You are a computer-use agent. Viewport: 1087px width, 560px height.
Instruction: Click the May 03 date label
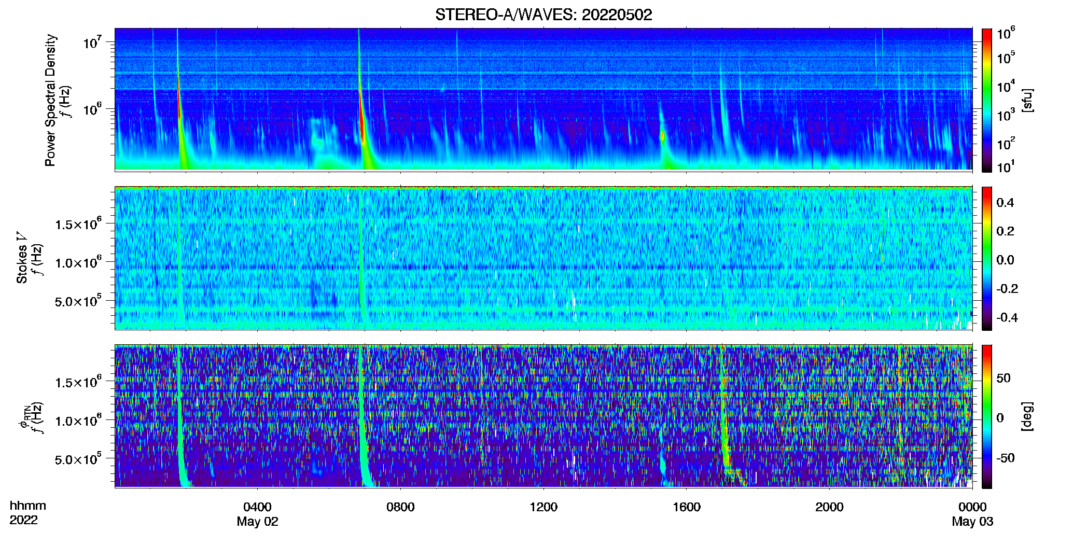(x=972, y=522)
